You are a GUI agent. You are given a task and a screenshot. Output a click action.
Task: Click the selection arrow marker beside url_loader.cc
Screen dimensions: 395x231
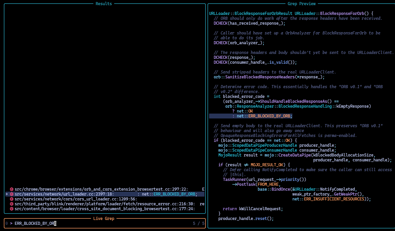(7, 194)
